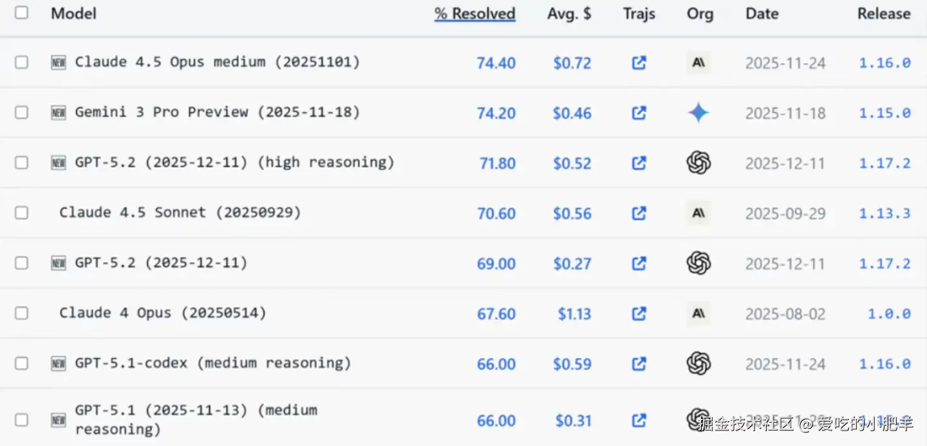
Task: Open trajectories link for Gemini 3 Pro Preview
Action: (x=639, y=113)
